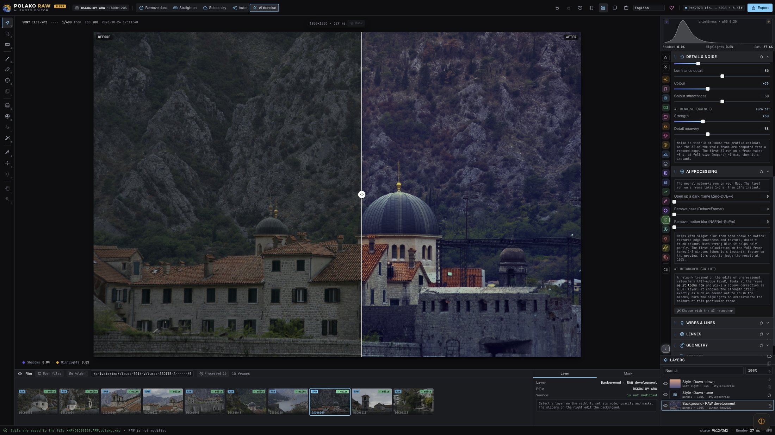Choose the ruler measurement tool
Image resolution: width=775 pixels, height=435 pixels.
click(7, 45)
